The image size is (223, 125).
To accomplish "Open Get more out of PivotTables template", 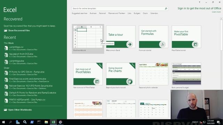I will 88,74.
